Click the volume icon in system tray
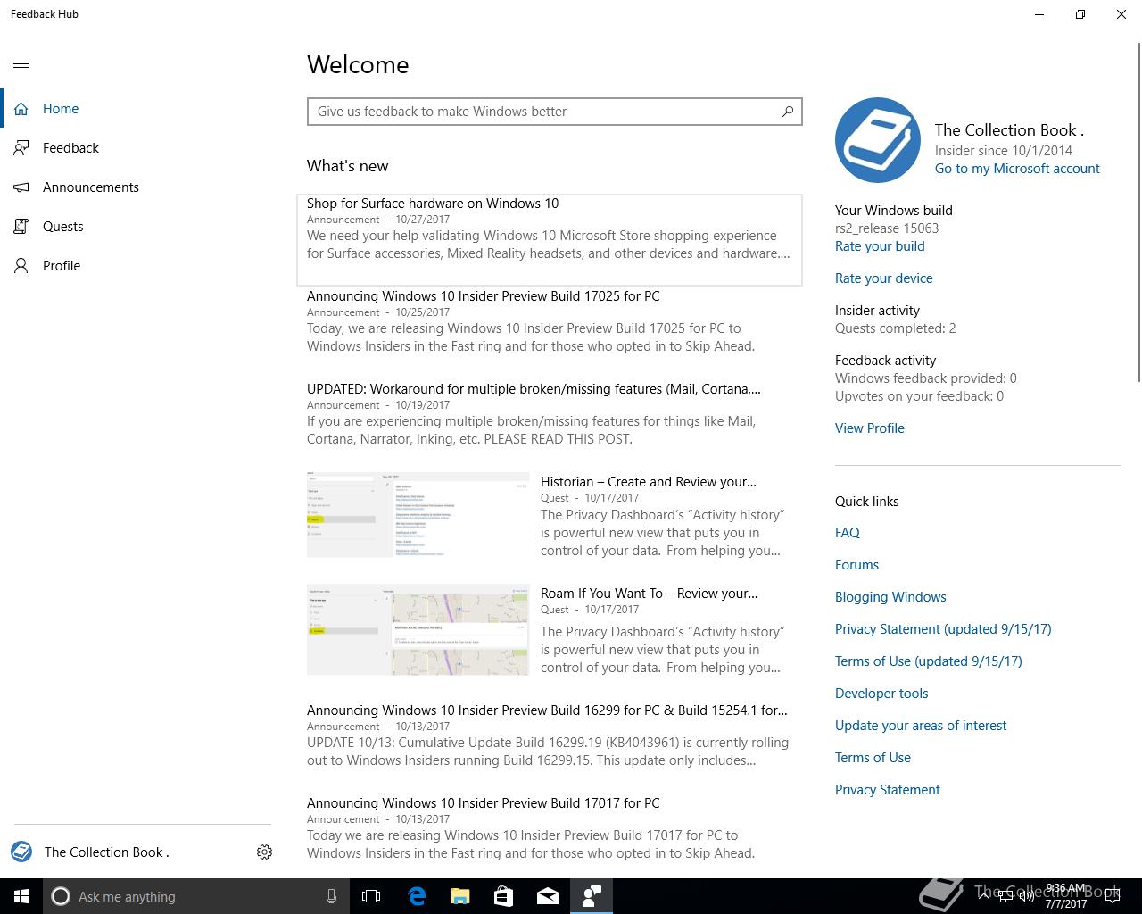The height and width of the screenshot is (914, 1142). tap(1026, 896)
